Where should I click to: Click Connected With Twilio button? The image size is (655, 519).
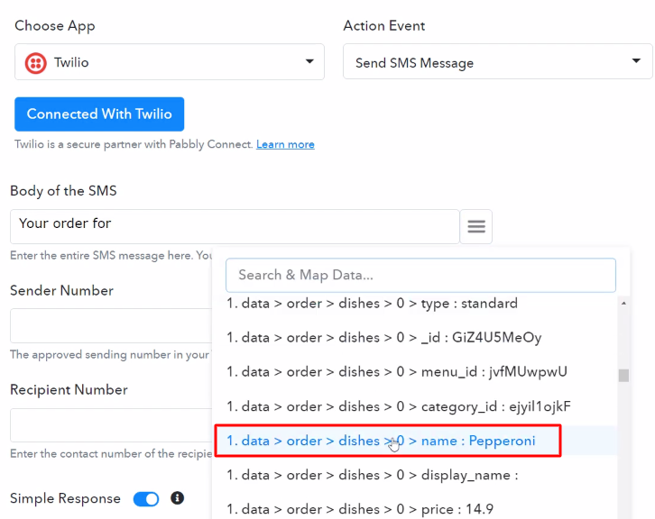(99, 114)
